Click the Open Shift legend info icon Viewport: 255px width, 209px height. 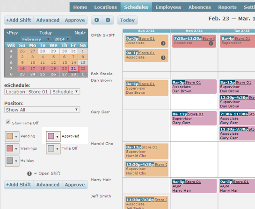click(x=29, y=174)
